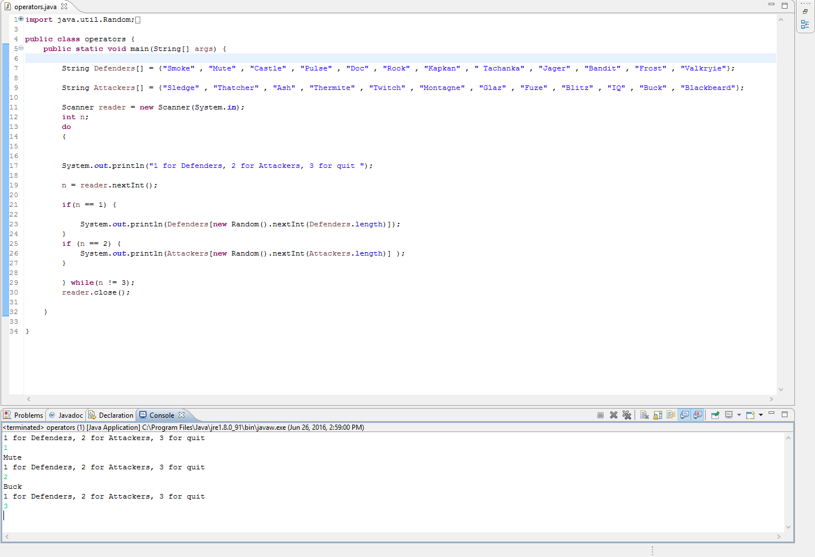Click the "while(n != 3);" statement
Image resolution: width=815 pixels, height=557 pixels.
pyautogui.click(x=103, y=283)
